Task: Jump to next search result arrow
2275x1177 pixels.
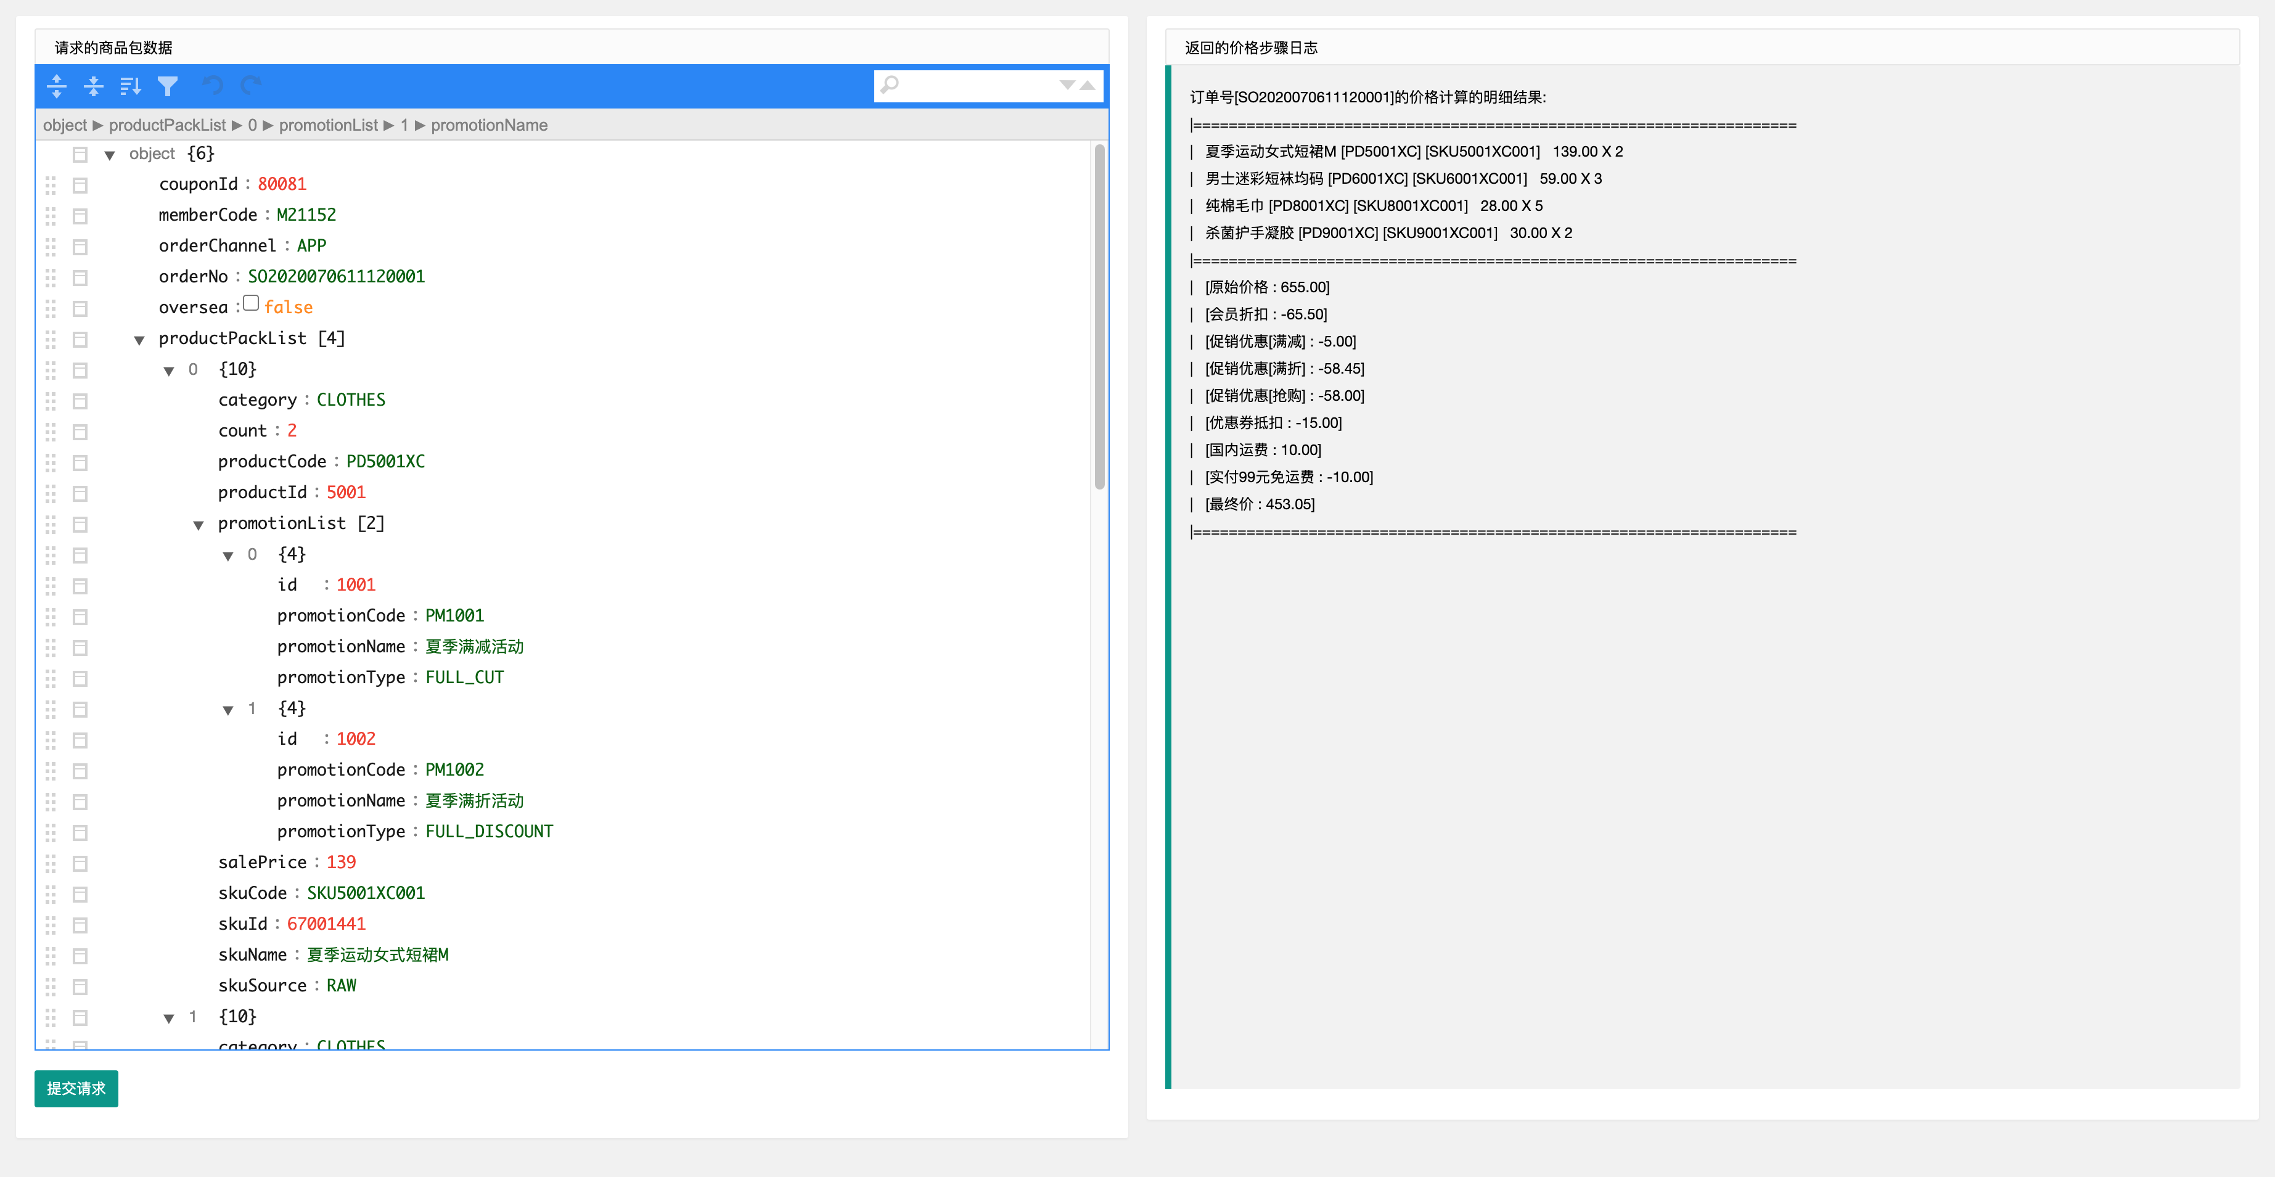Action: (x=1067, y=86)
